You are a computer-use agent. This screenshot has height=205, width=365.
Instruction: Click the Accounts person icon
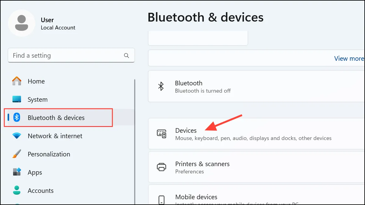pos(17,190)
